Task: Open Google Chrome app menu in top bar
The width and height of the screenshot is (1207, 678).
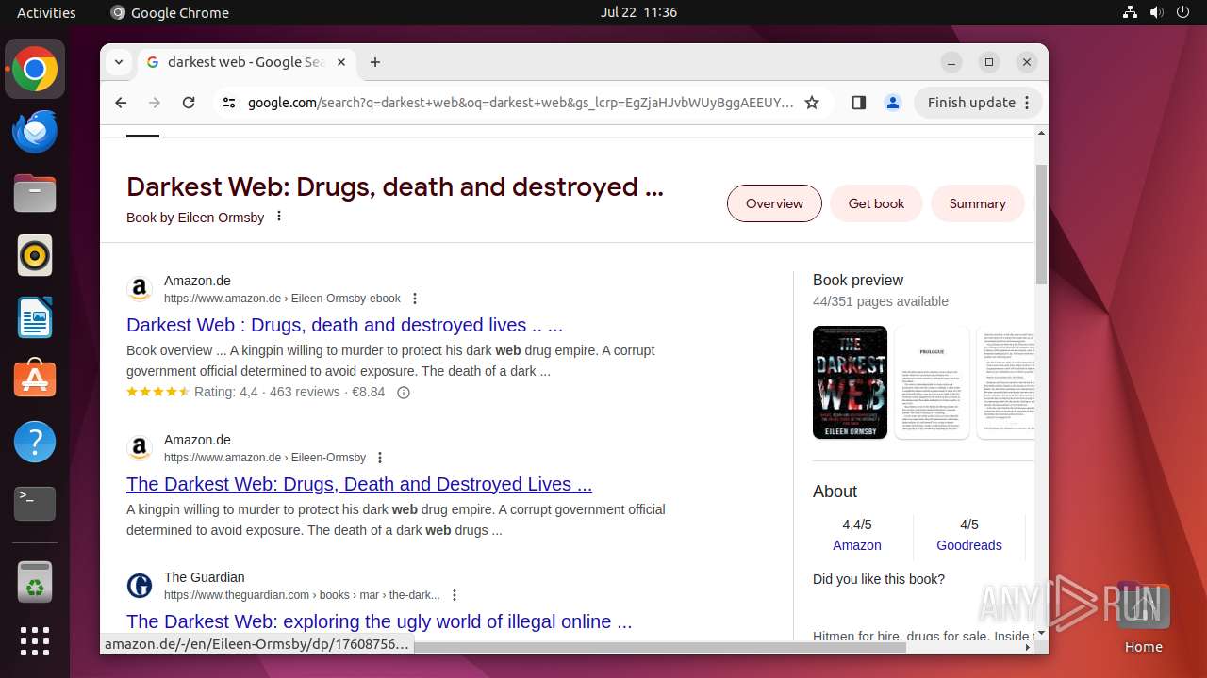Action: [x=170, y=12]
